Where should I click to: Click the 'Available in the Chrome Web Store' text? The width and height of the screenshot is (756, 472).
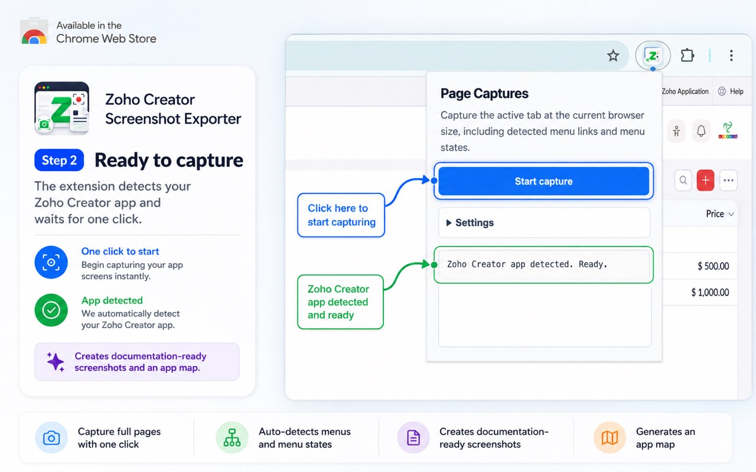[x=106, y=32]
